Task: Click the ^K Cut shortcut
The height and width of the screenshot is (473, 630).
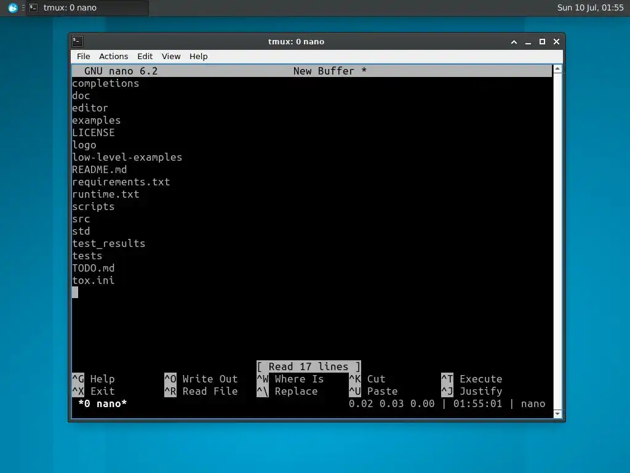Action: [367, 379]
